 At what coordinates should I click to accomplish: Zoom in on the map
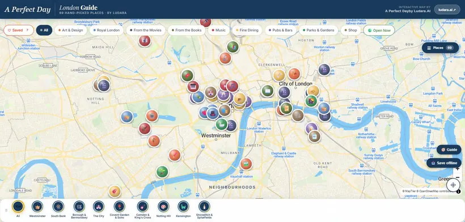pyautogui.click(x=458, y=169)
